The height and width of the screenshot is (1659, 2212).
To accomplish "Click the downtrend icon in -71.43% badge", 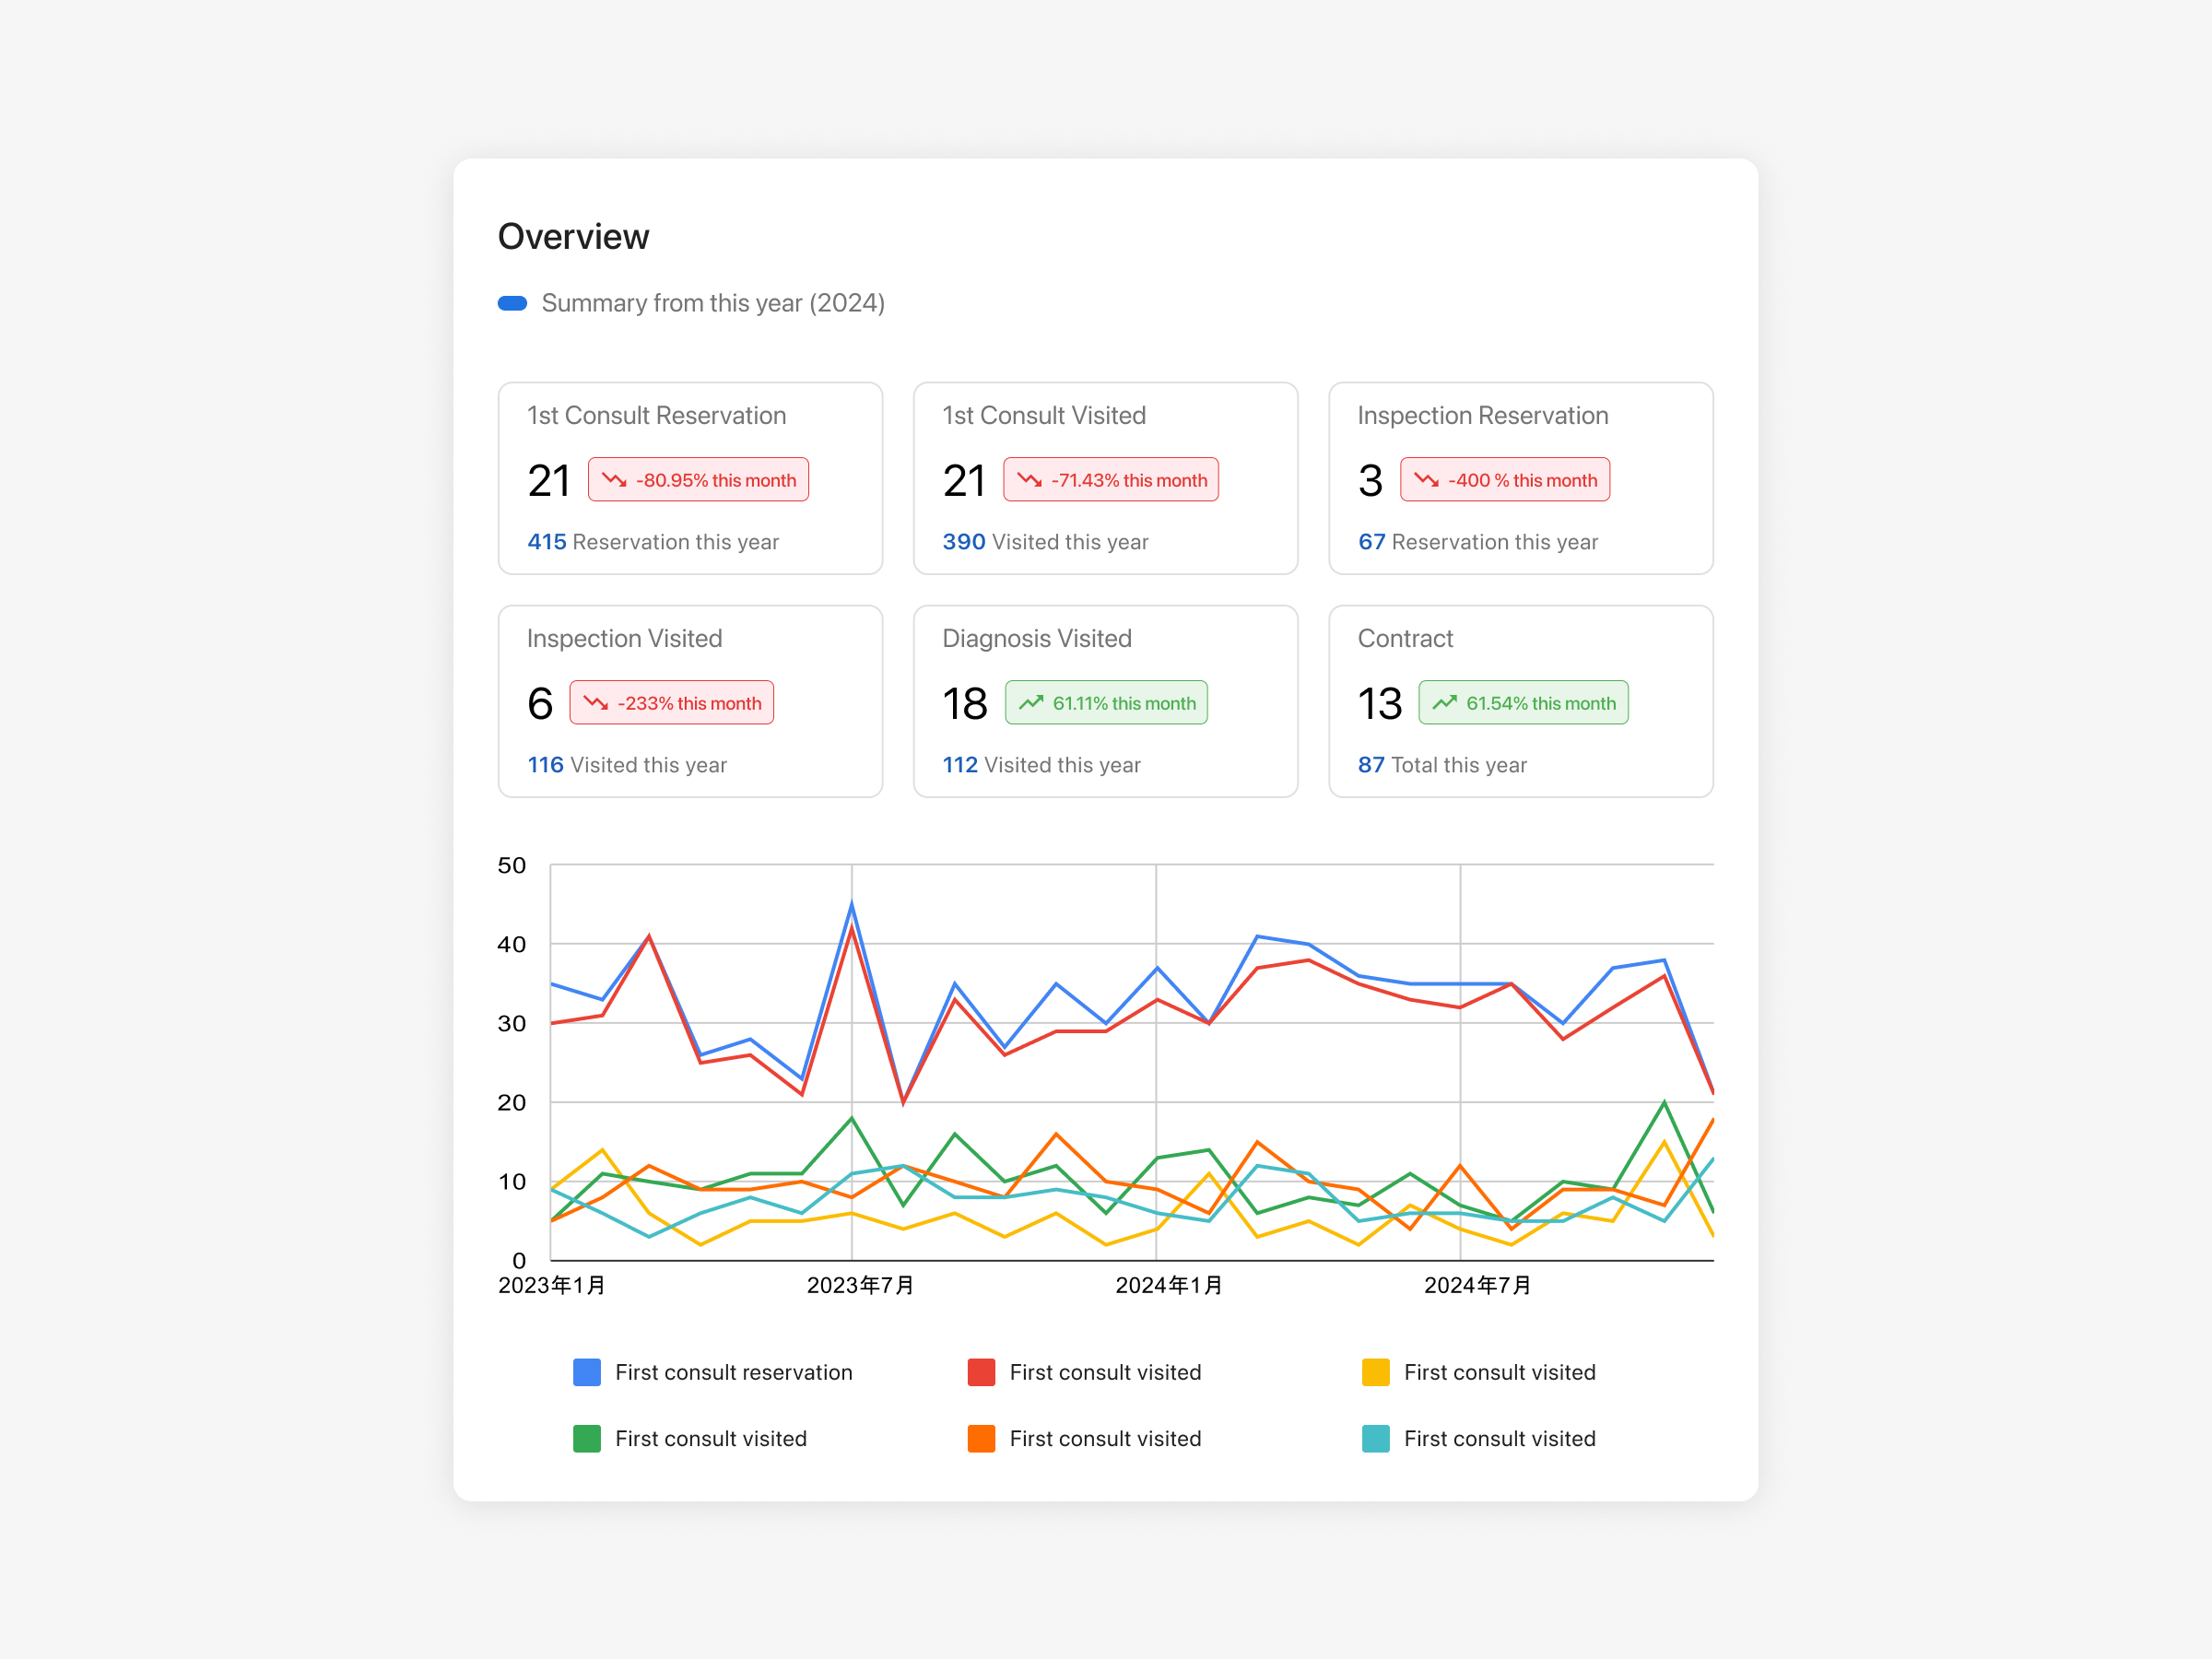I will coord(1029,480).
